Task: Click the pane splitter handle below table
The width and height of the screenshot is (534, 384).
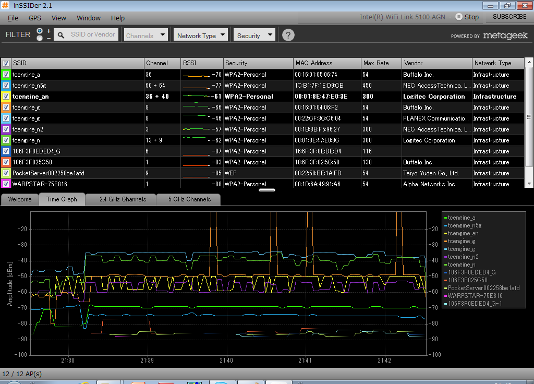Action: pyautogui.click(x=267, y=190)
